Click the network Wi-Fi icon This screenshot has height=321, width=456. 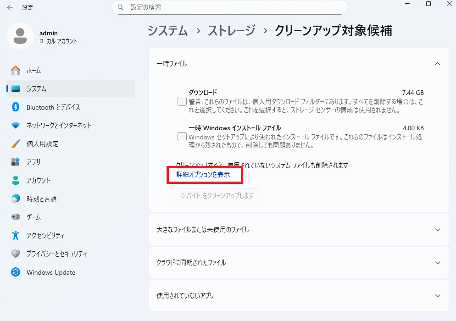pyautogui.click(x=16, y=125)
